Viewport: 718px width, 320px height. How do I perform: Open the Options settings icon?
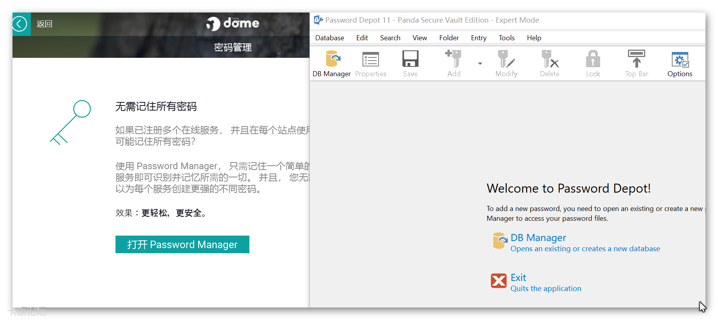point(680,64)
